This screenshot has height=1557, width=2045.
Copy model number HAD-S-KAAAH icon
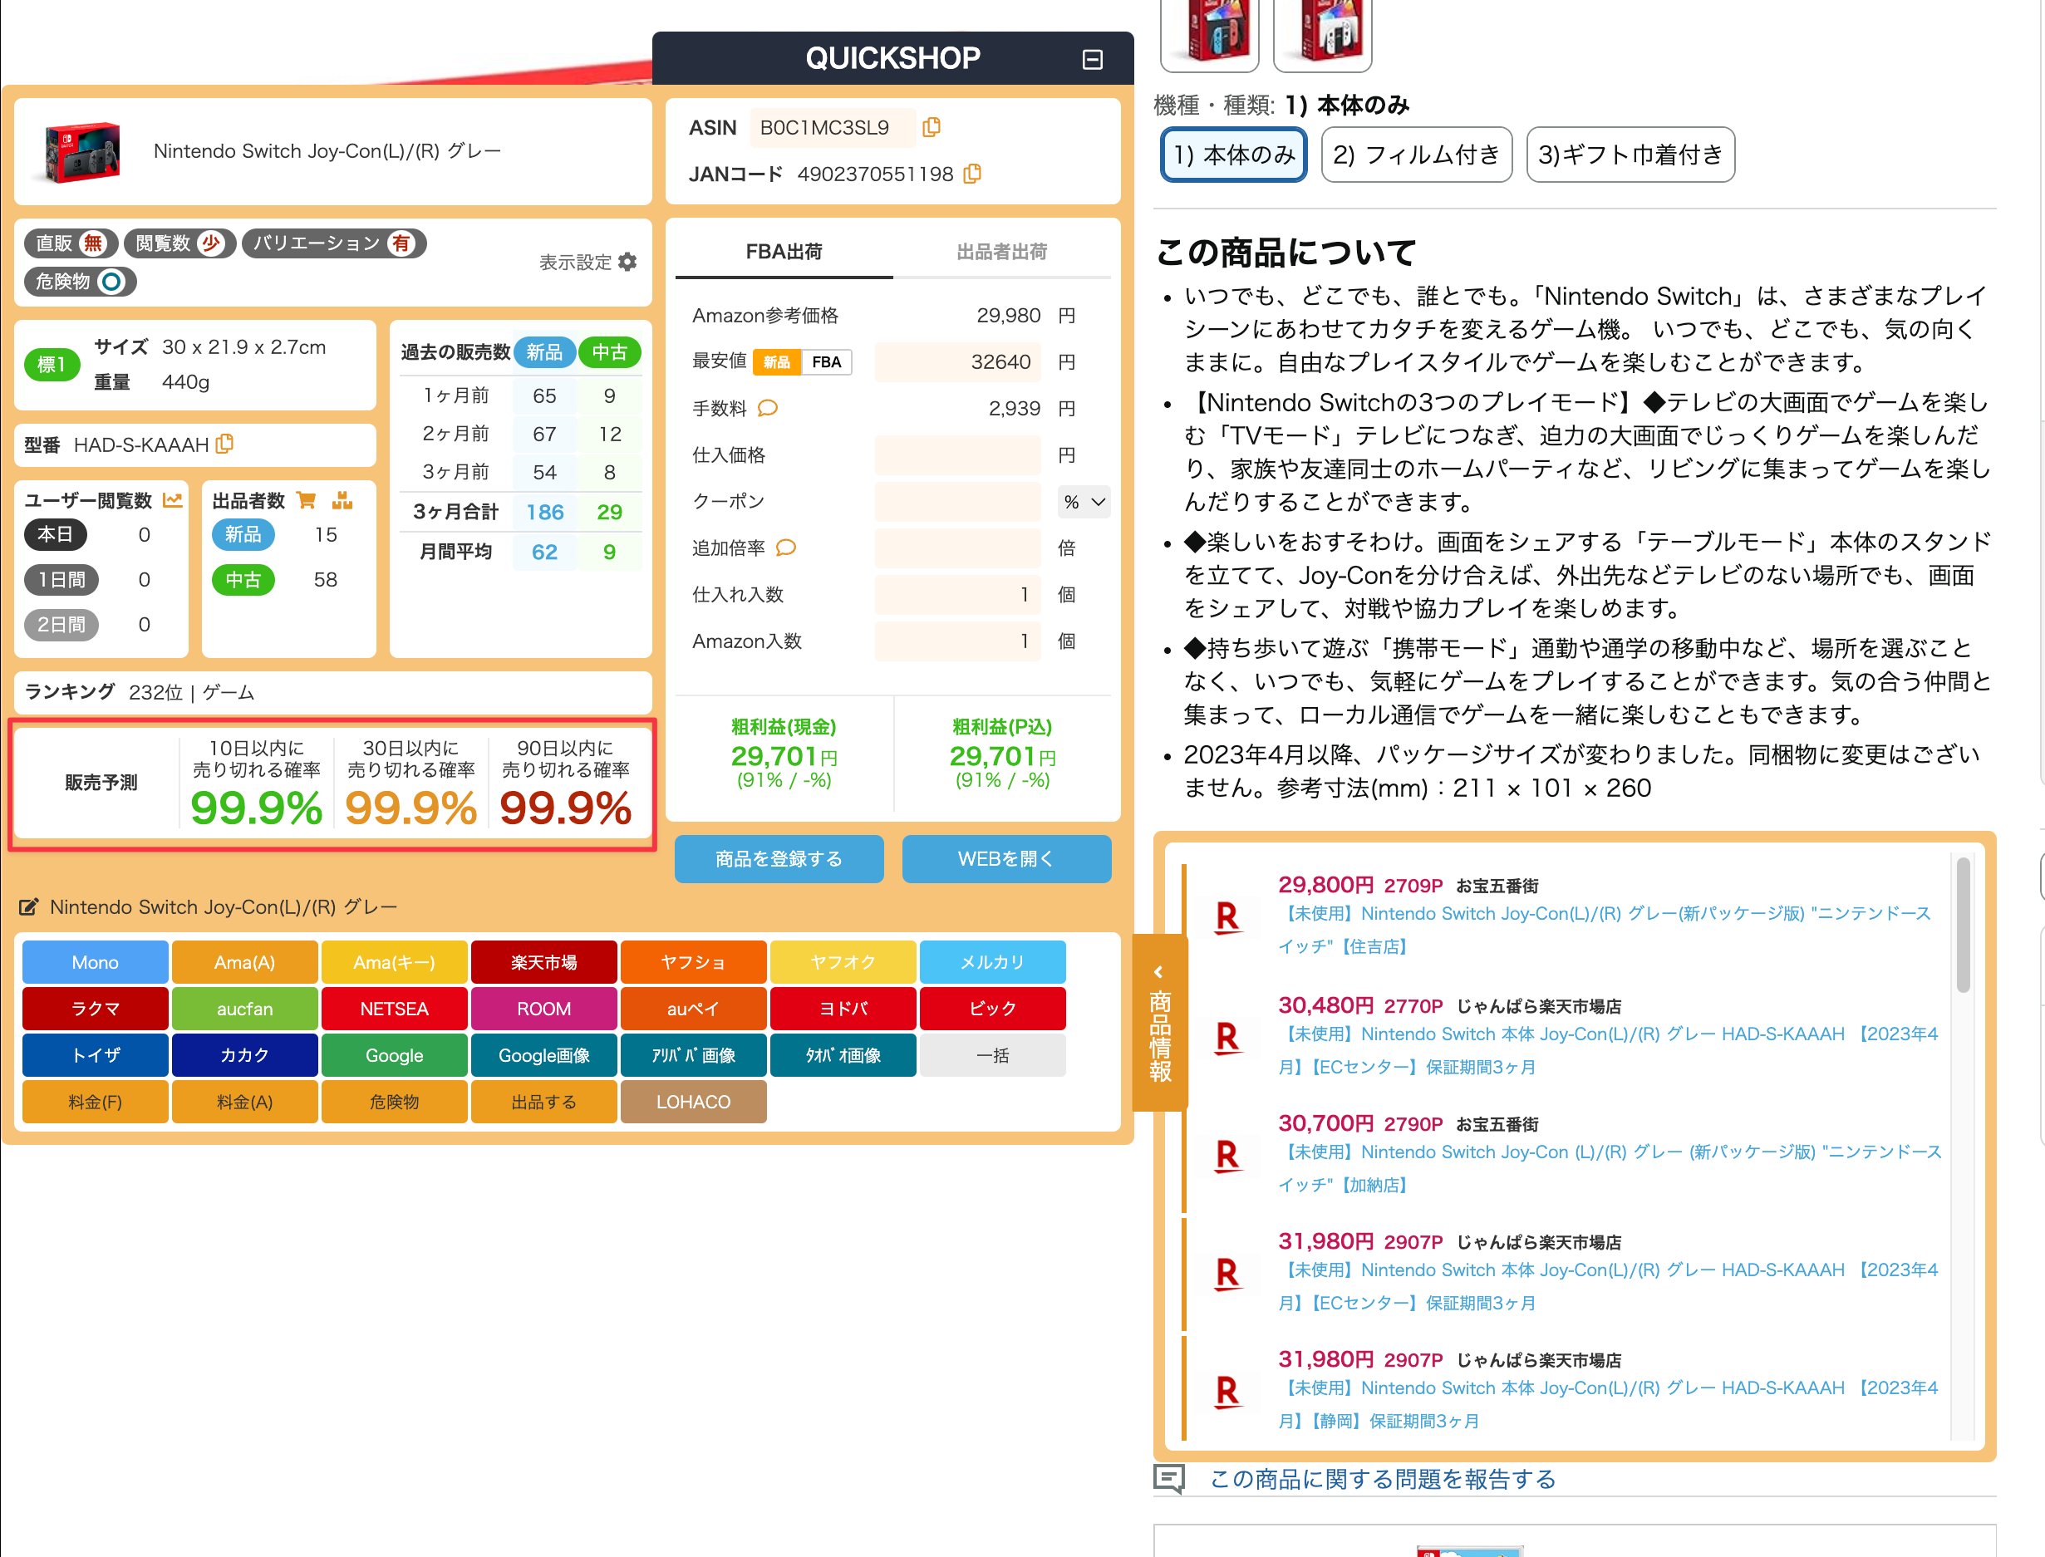(224, 445)
